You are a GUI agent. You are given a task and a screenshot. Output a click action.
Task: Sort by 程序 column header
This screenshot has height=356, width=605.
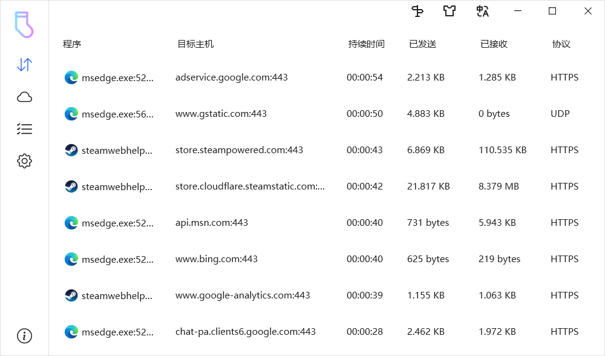(x=72, y=44)
